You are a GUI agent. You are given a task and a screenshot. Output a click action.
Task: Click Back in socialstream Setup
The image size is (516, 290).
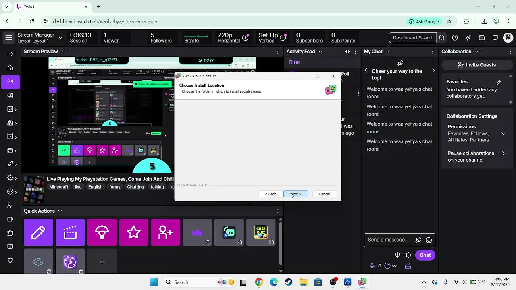(270, 194)
